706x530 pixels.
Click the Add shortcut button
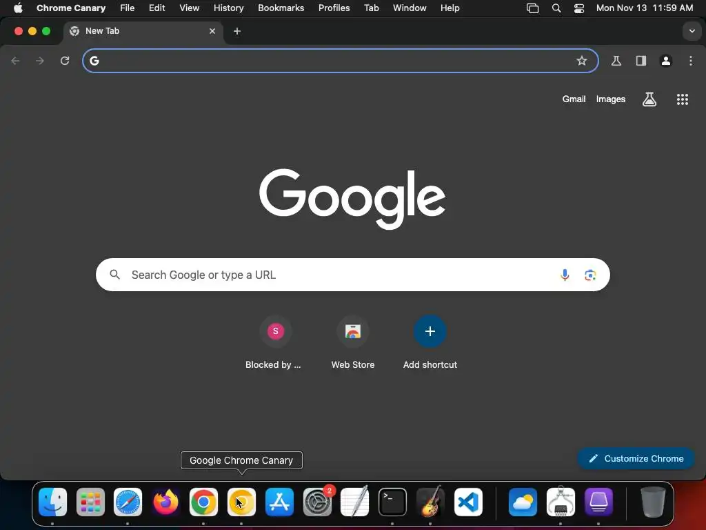click(430, 343)
